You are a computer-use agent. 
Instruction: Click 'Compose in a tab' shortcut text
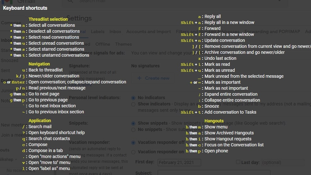pos(46,150)
